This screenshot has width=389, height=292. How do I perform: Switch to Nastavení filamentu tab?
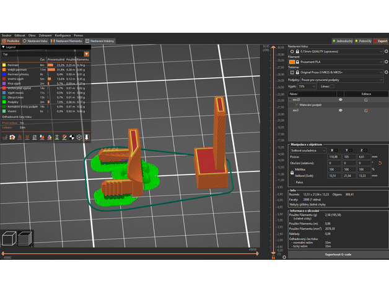tap(67, 41)
